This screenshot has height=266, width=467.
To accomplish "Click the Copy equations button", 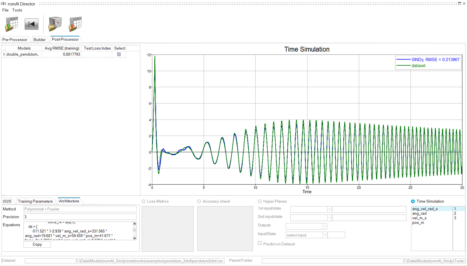I will point(37,244).
